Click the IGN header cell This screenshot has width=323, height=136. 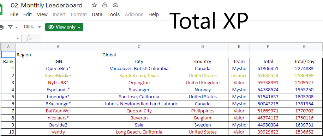point(58,62)
